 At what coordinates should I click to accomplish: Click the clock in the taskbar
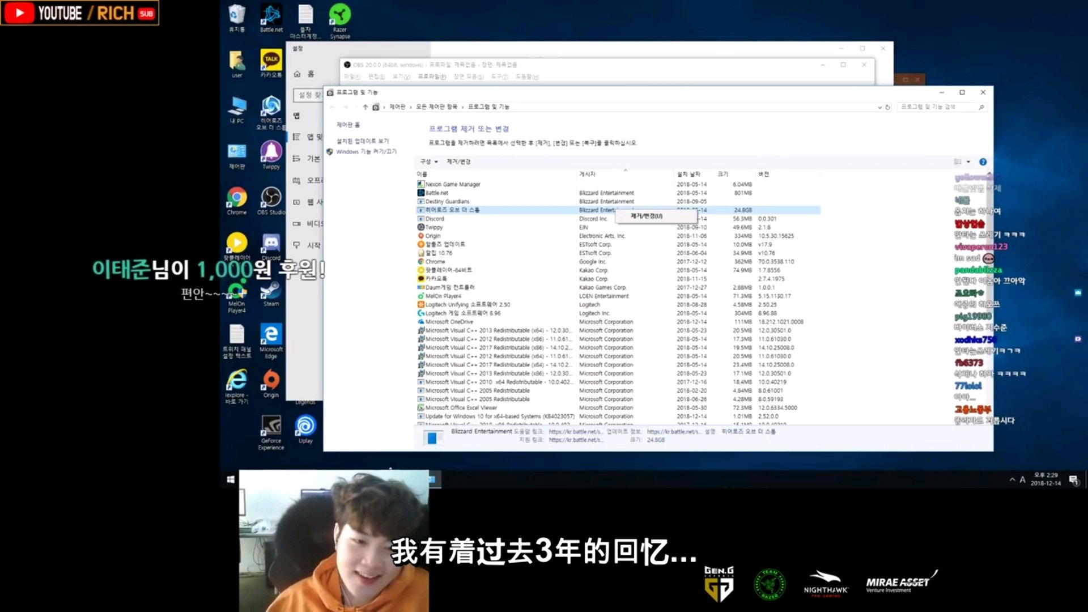pos(1045,479)
